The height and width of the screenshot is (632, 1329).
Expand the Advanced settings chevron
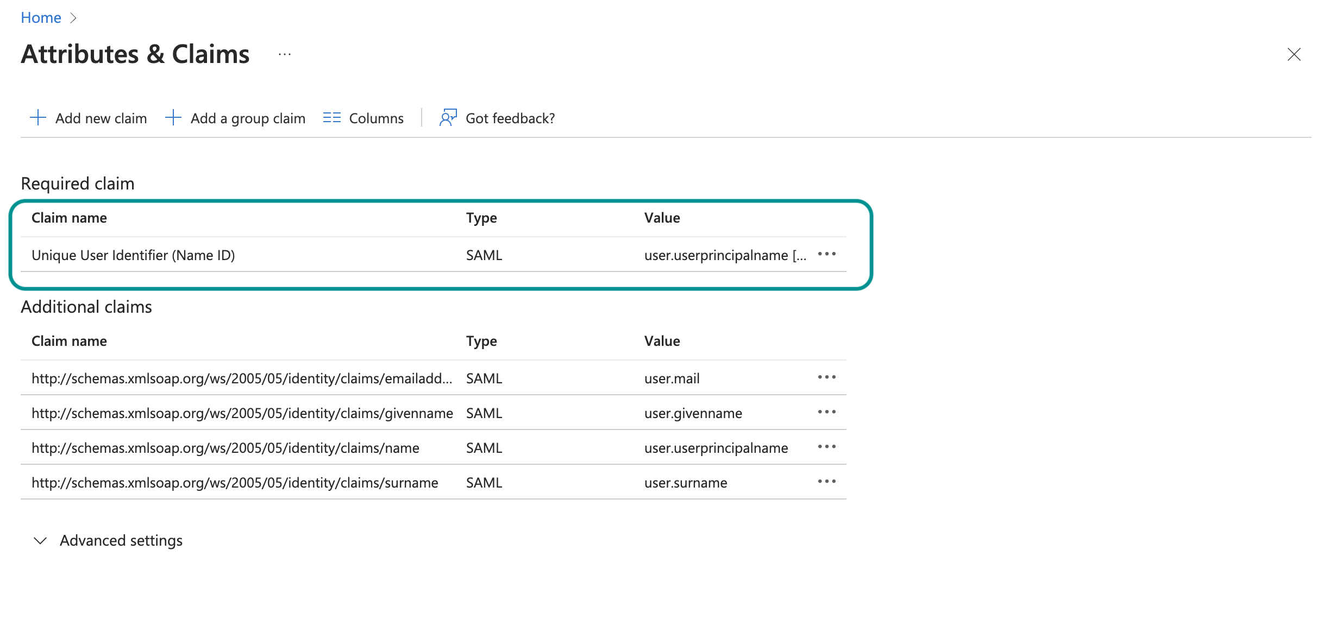40,541
